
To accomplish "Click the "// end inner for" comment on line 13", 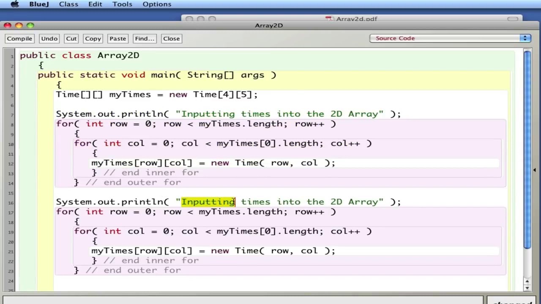I will pos(151,172).
